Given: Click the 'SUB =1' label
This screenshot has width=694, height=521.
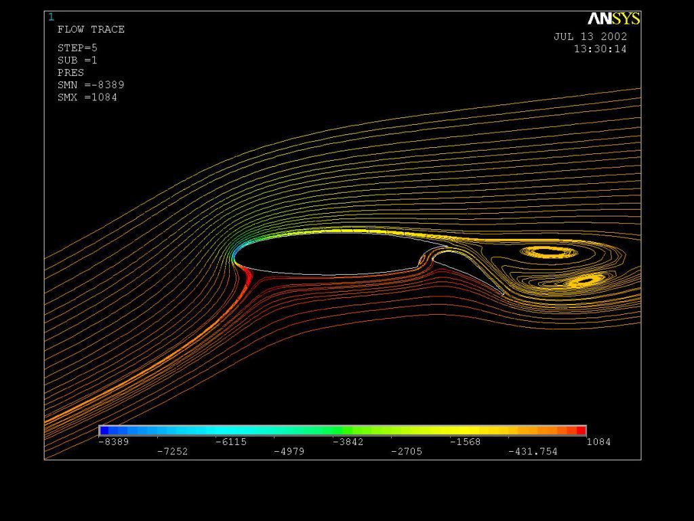Looking at the screenshot, I should click(x=77, y=60).
